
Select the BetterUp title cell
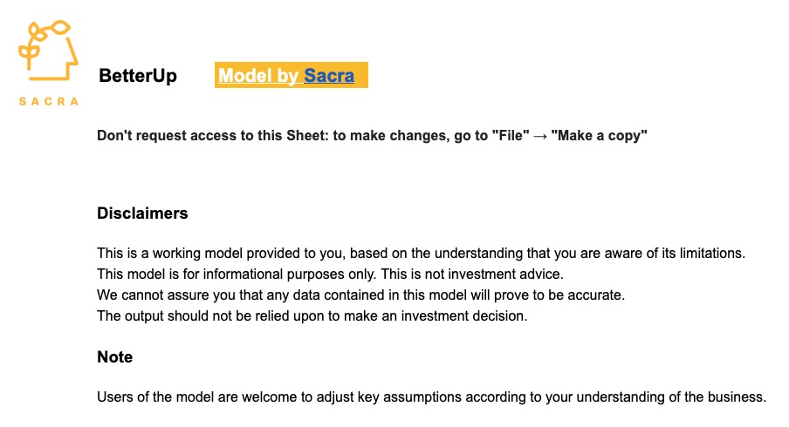(138, 75)
